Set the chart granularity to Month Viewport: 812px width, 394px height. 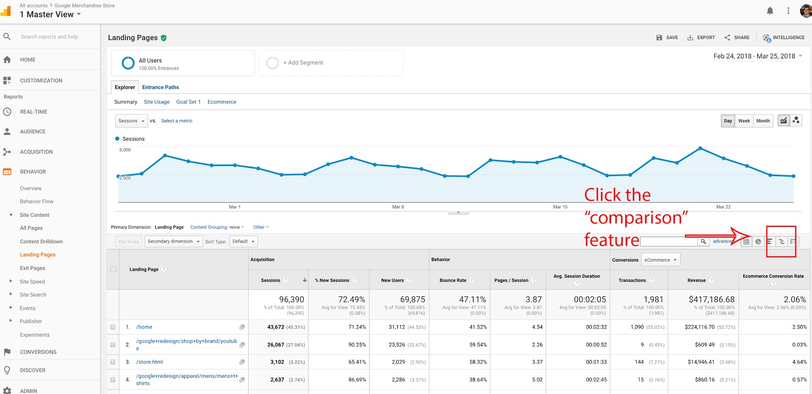[x=763, y=121]
